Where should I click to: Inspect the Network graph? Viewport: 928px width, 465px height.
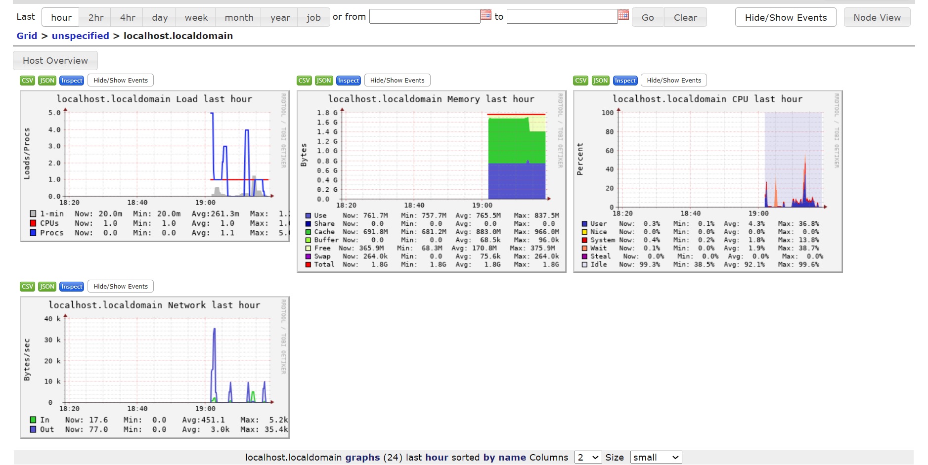(72, 287)
